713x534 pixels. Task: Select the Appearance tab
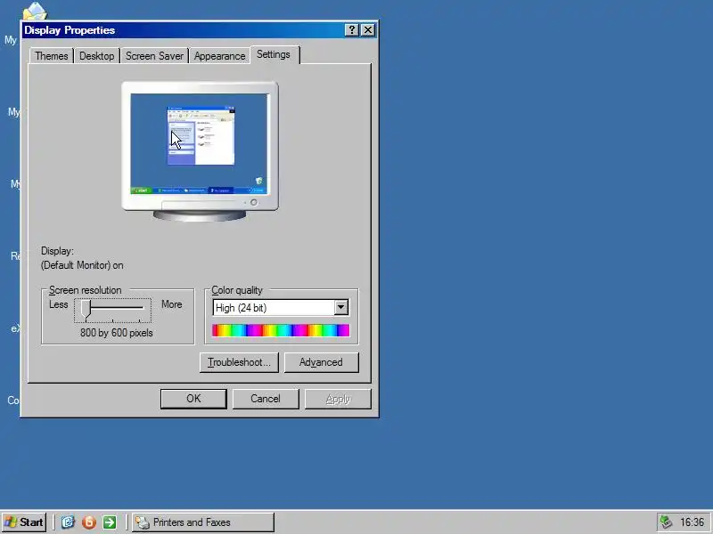[x=219, y=56]
